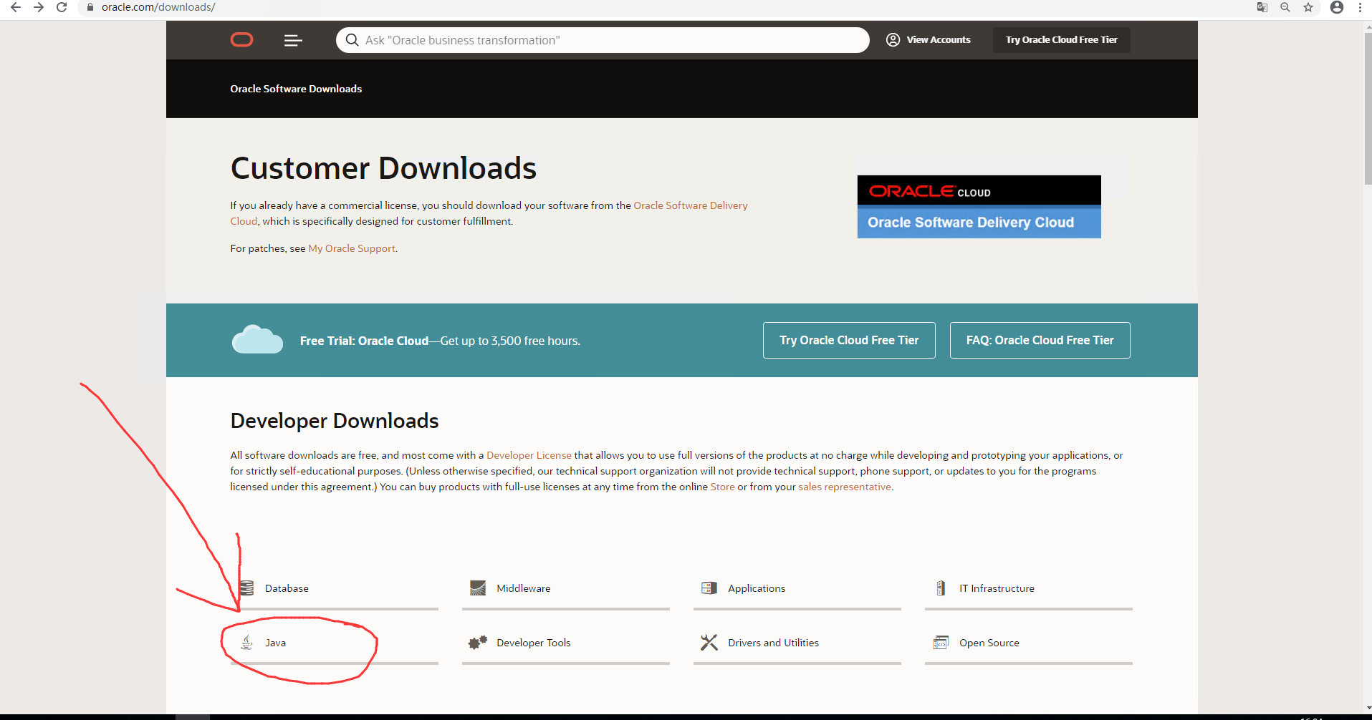Click the View Accounts user icon
Image resolution: width=1372 pixels, height=720 pixels.
tap(893, 40)
